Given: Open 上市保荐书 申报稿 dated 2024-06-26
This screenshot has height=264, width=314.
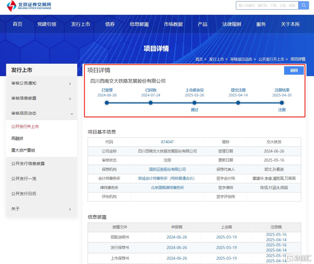Looking at the screenshot, I should 177,258.
